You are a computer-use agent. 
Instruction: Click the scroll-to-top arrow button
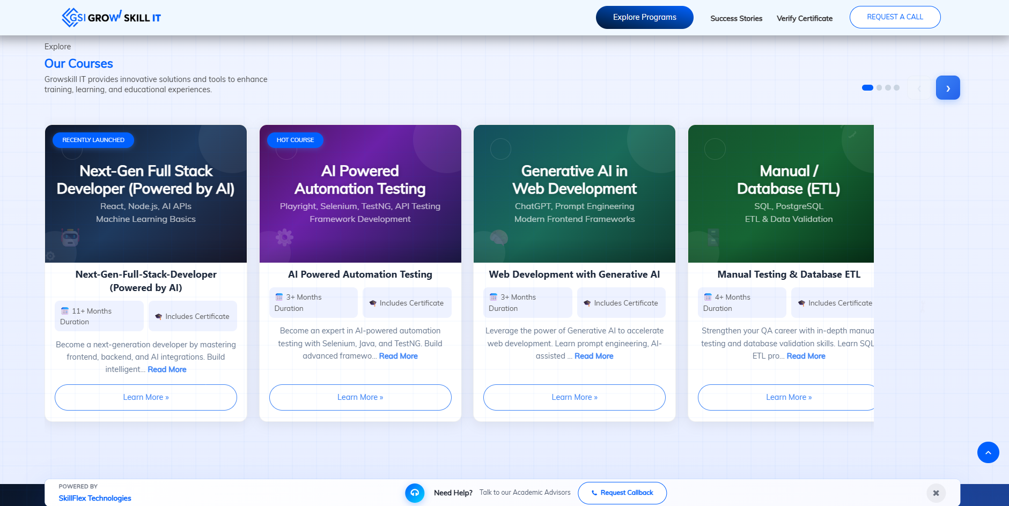tap(988, 452)
